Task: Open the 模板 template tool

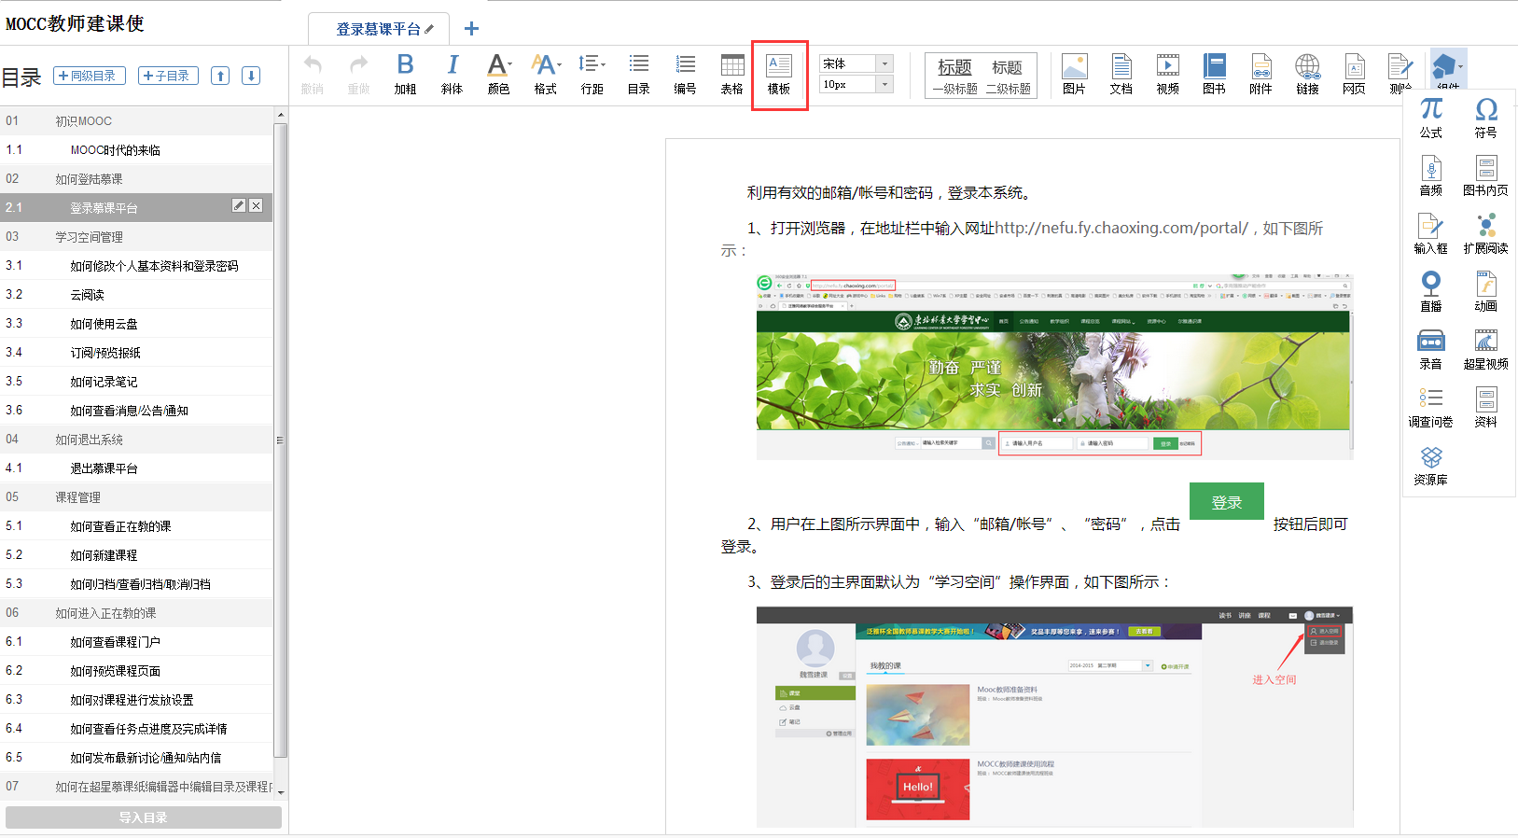Action: click(779, 74)
